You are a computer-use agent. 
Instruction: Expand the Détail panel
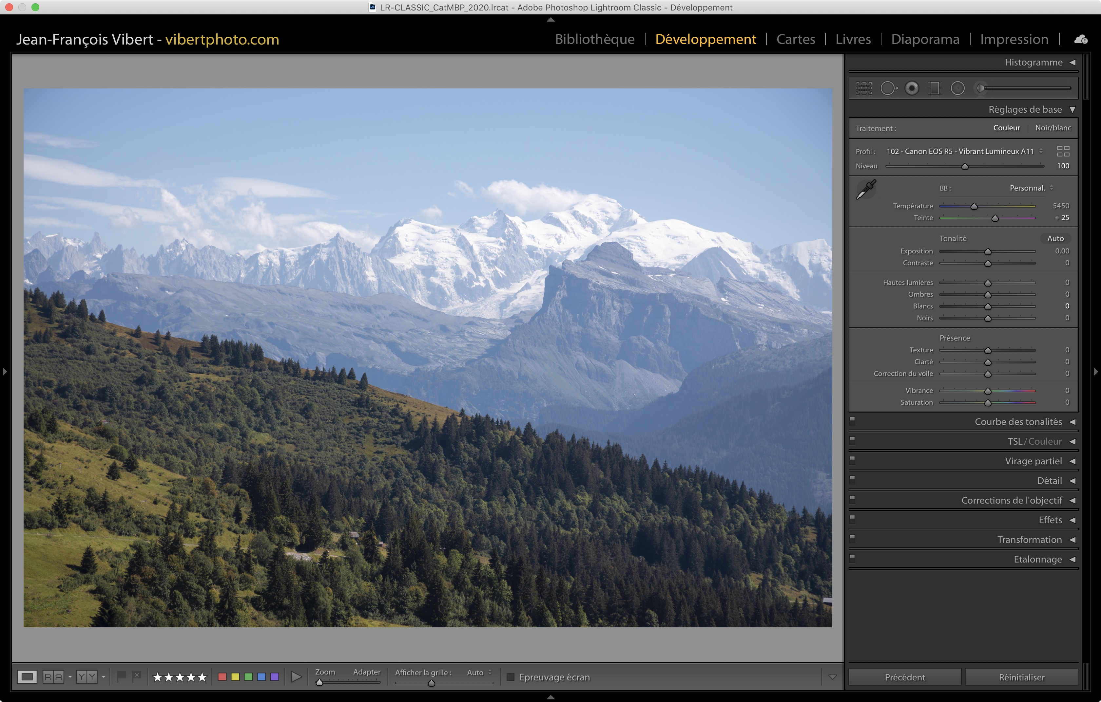tap(1049, 480)
